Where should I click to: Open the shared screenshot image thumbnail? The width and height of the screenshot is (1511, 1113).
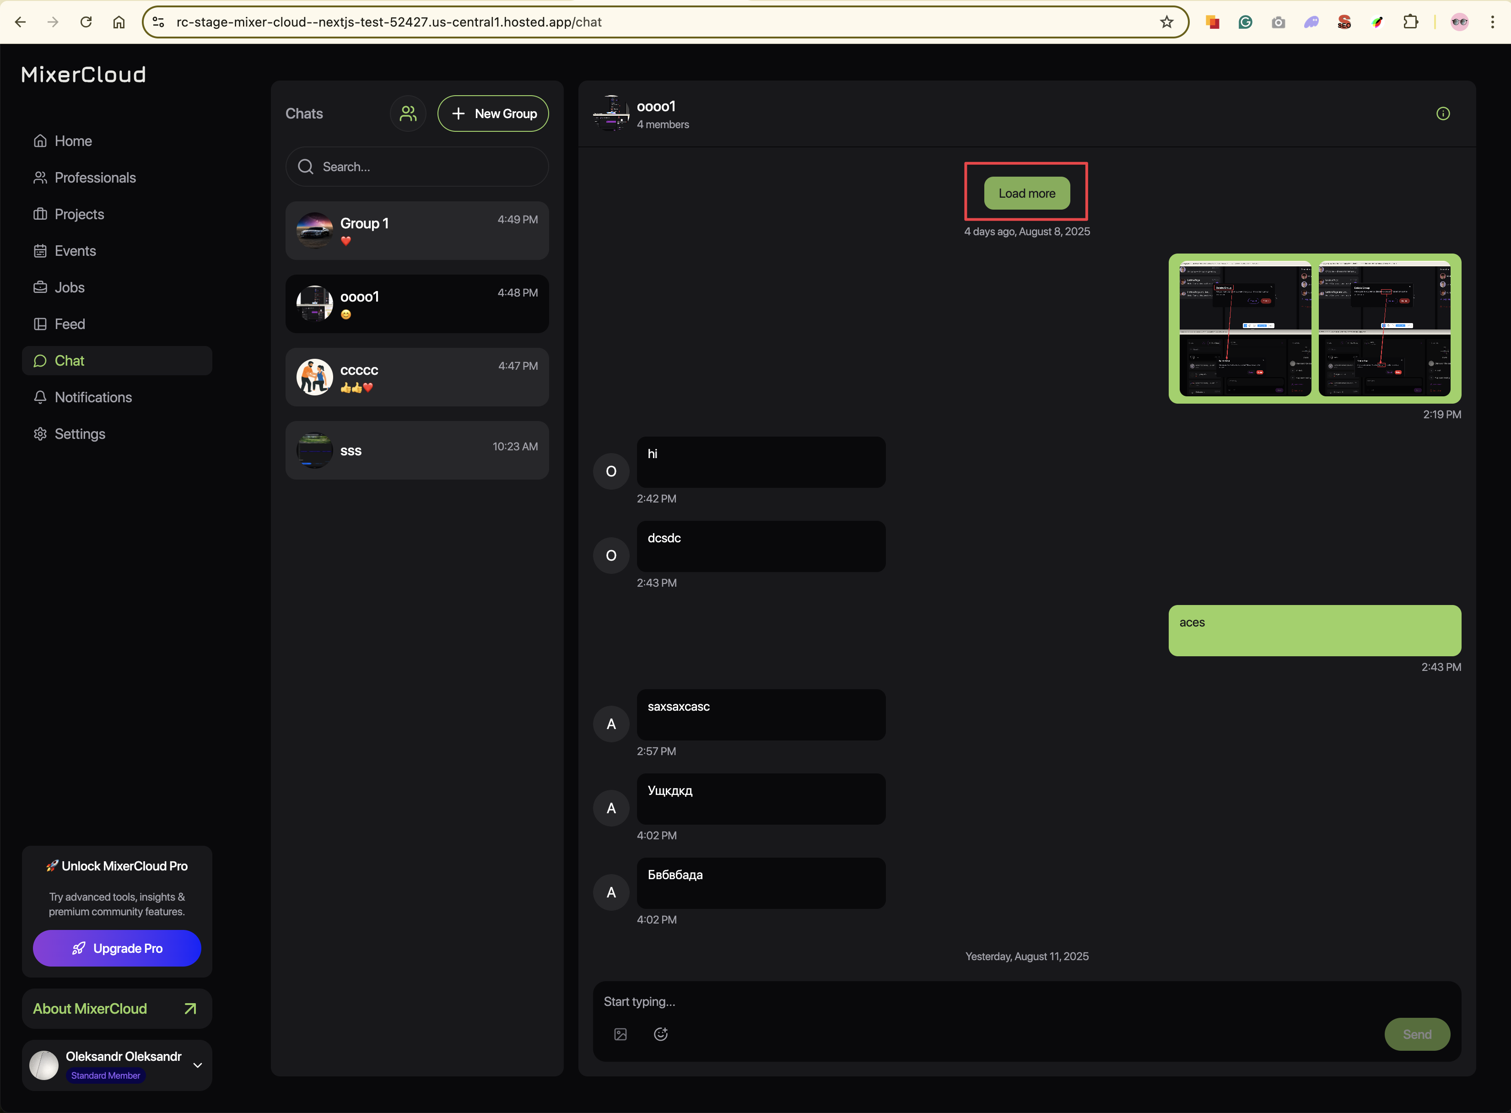[x=1245, y=328]
